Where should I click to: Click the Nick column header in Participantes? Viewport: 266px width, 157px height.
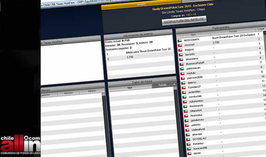click(193, 35)
